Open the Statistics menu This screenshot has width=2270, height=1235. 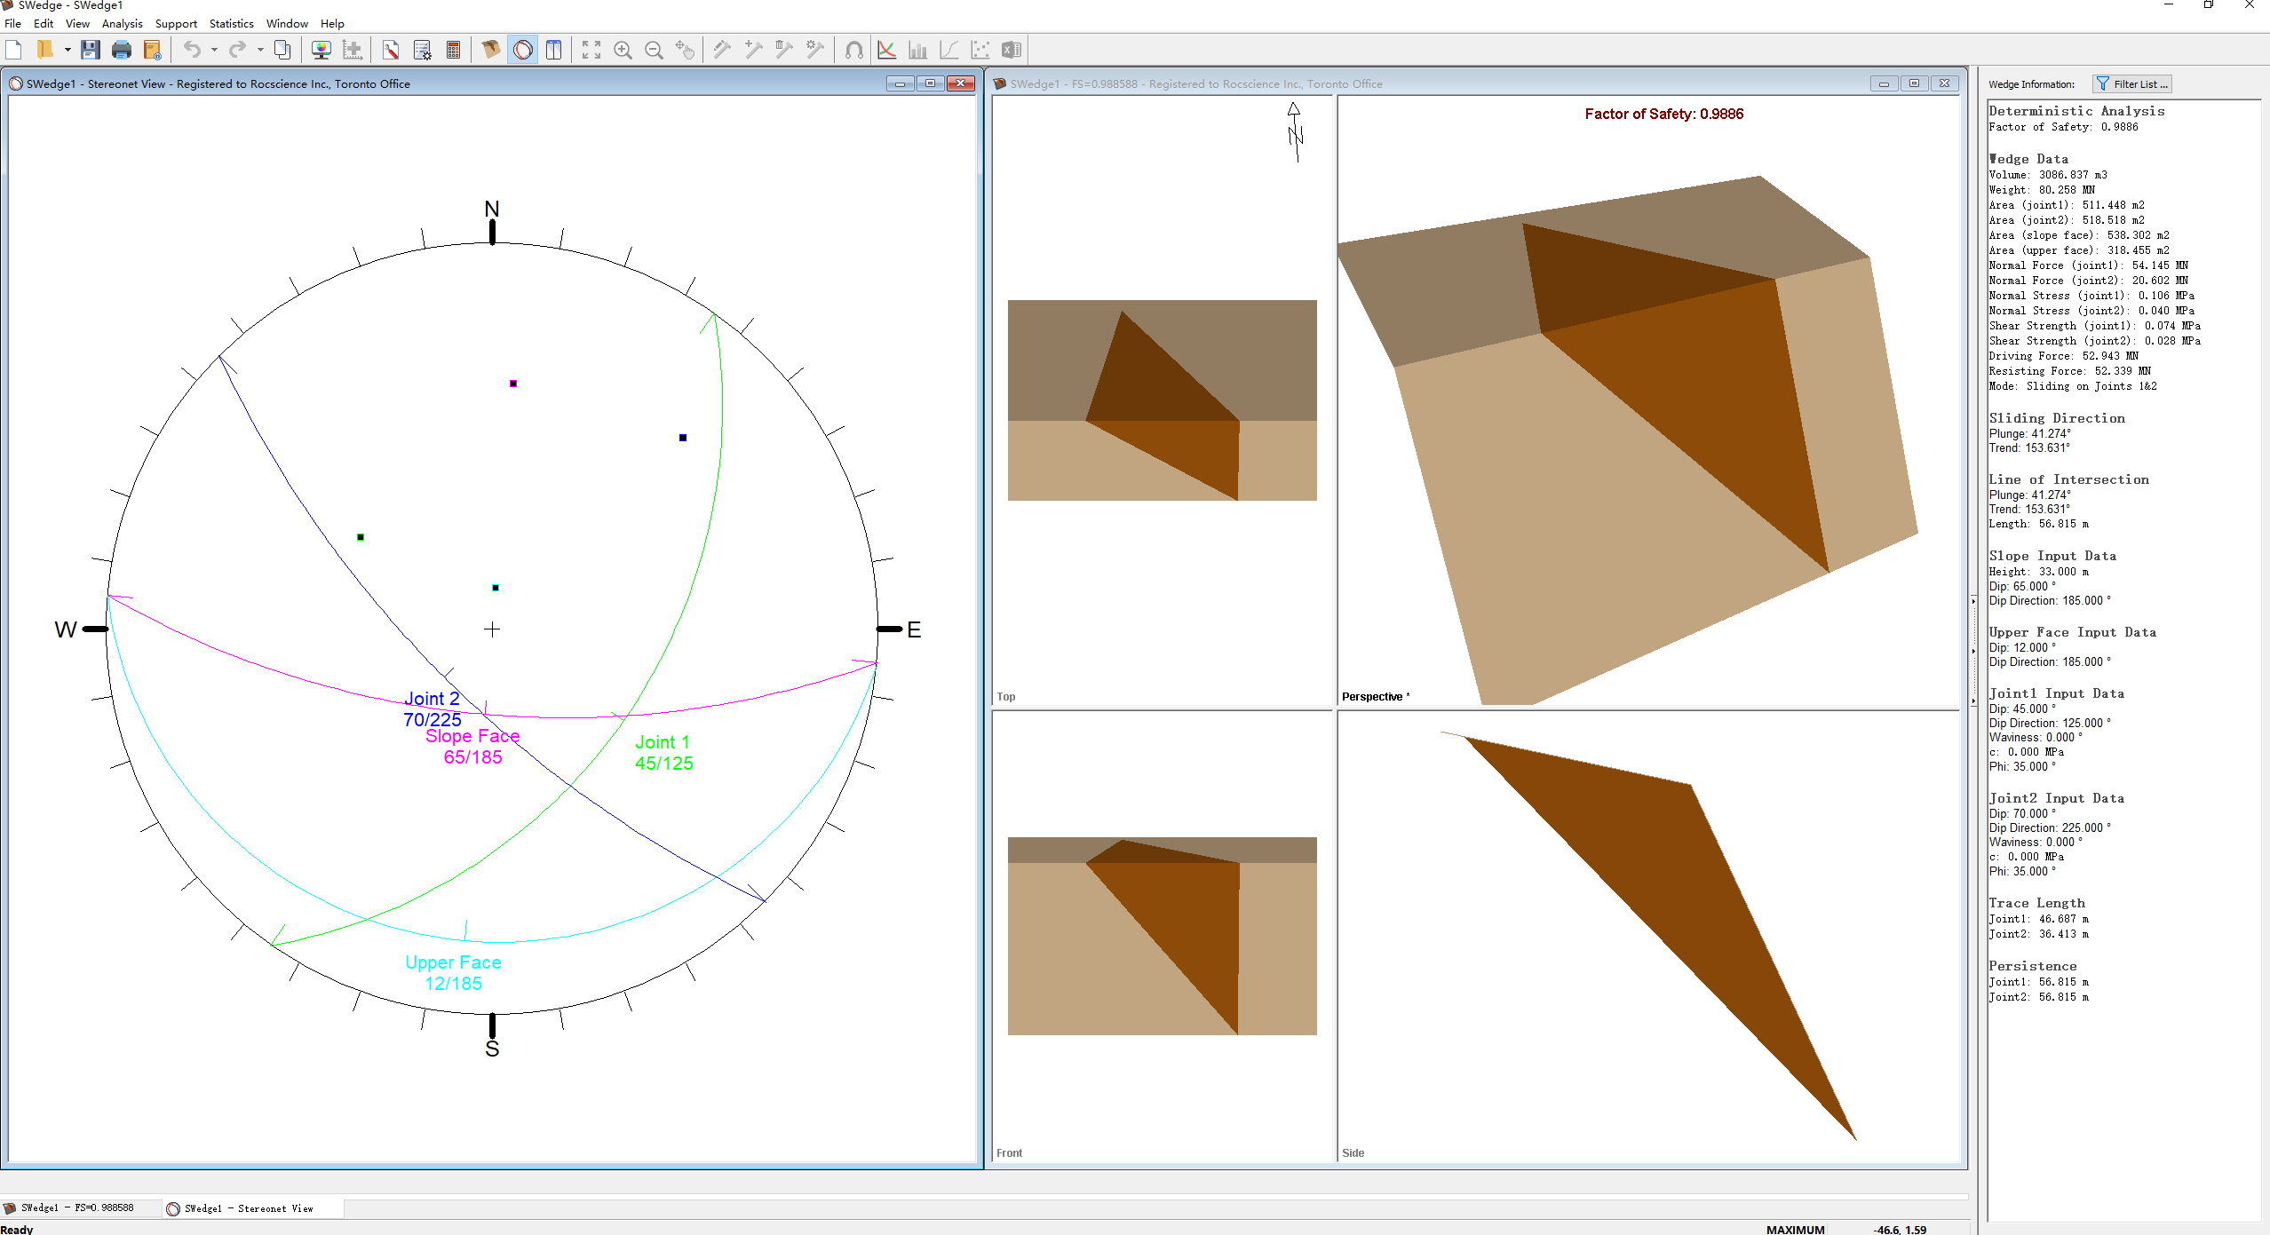[231, 23]
